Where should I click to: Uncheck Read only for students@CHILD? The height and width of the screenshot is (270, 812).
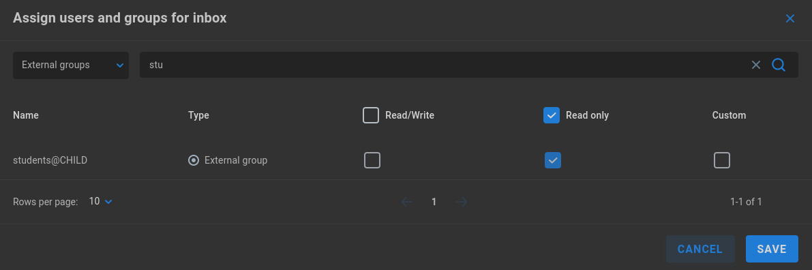pyautogui.click(x=552, y=161)
